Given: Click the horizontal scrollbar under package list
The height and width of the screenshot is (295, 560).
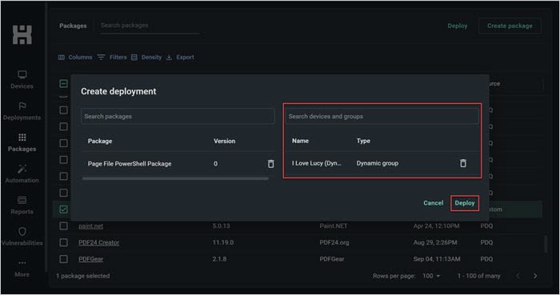Looking at the screenshot, I should pos(175,178).
